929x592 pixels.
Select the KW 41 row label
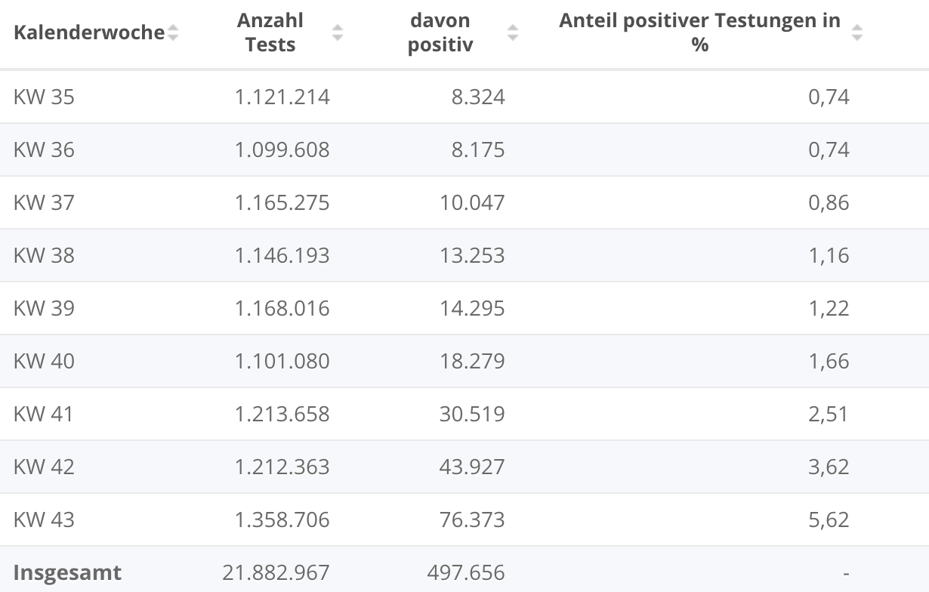[43, 414]
